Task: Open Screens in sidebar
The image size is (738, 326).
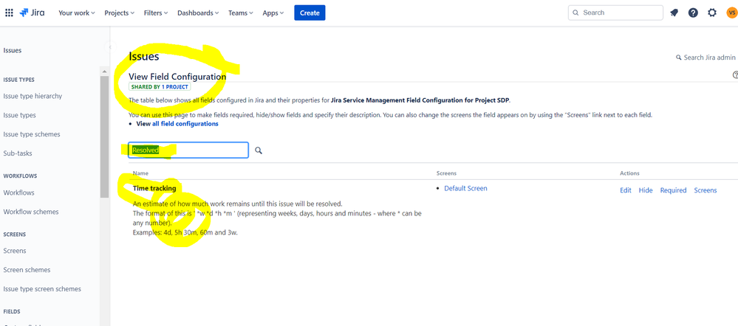Action: pos(15,251)
